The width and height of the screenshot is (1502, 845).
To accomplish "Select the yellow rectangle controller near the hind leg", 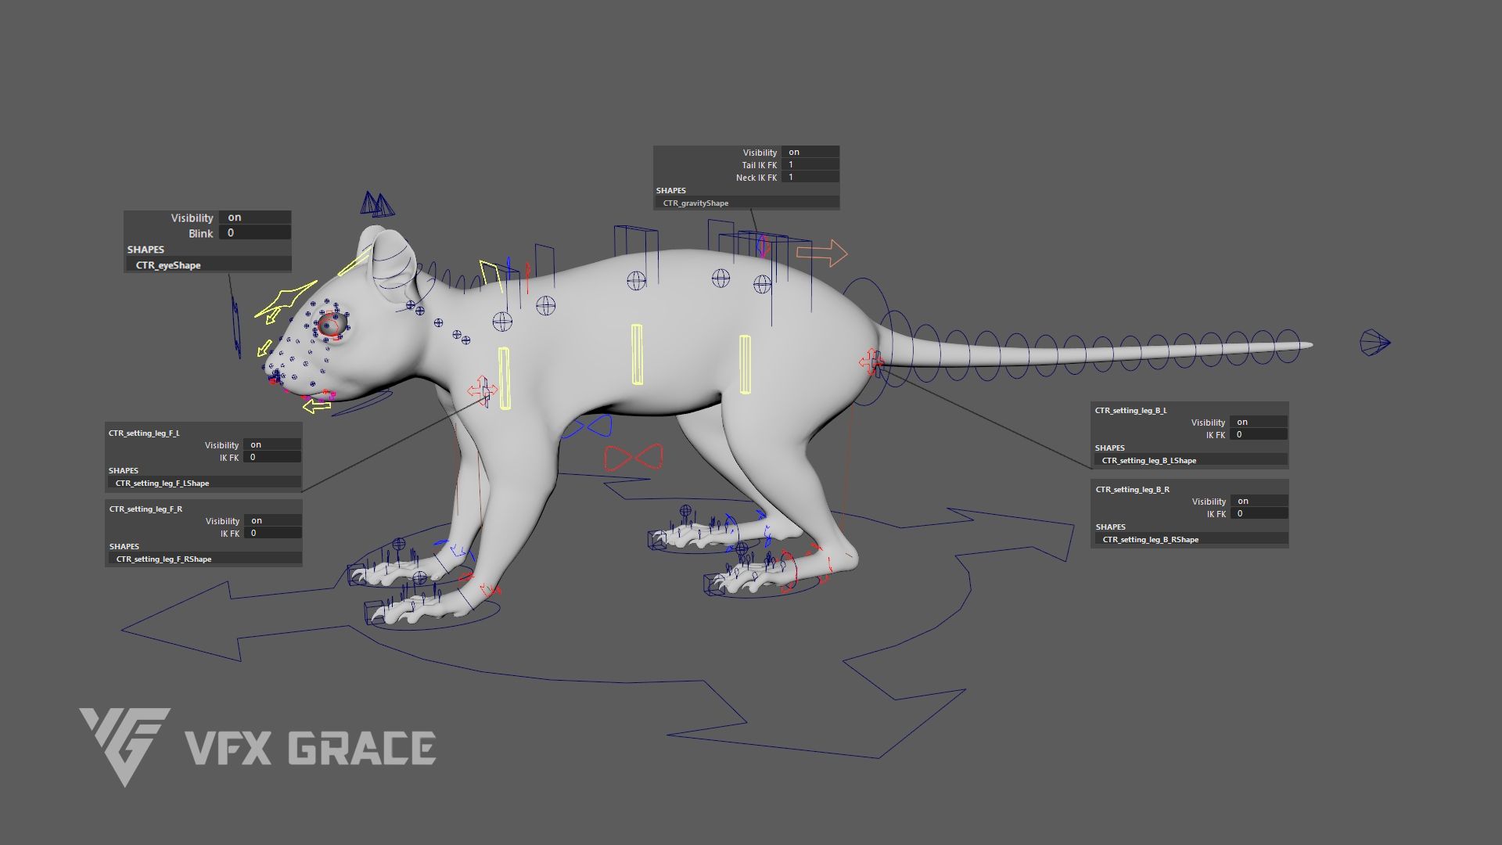I will [745, 365].
